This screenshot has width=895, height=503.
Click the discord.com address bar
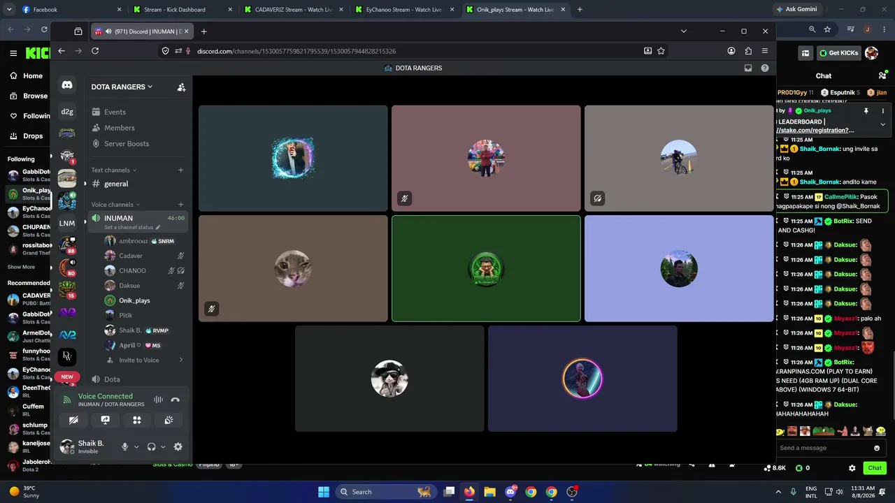[x=413, y=50]
